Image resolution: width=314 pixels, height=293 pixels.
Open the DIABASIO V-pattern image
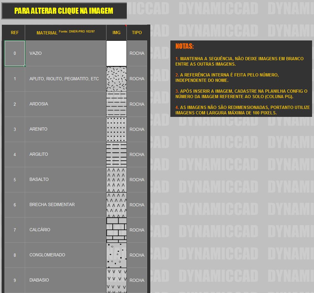[x=116, y=280]
